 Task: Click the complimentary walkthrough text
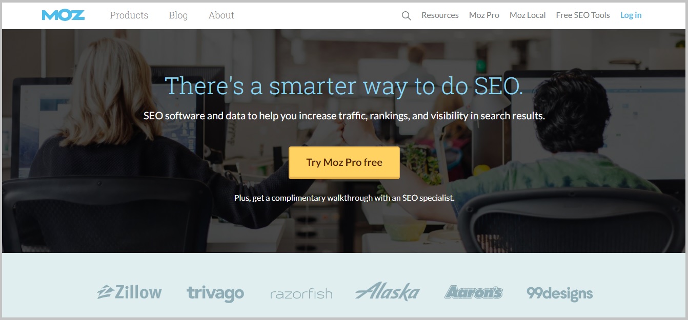coord(345,198)
